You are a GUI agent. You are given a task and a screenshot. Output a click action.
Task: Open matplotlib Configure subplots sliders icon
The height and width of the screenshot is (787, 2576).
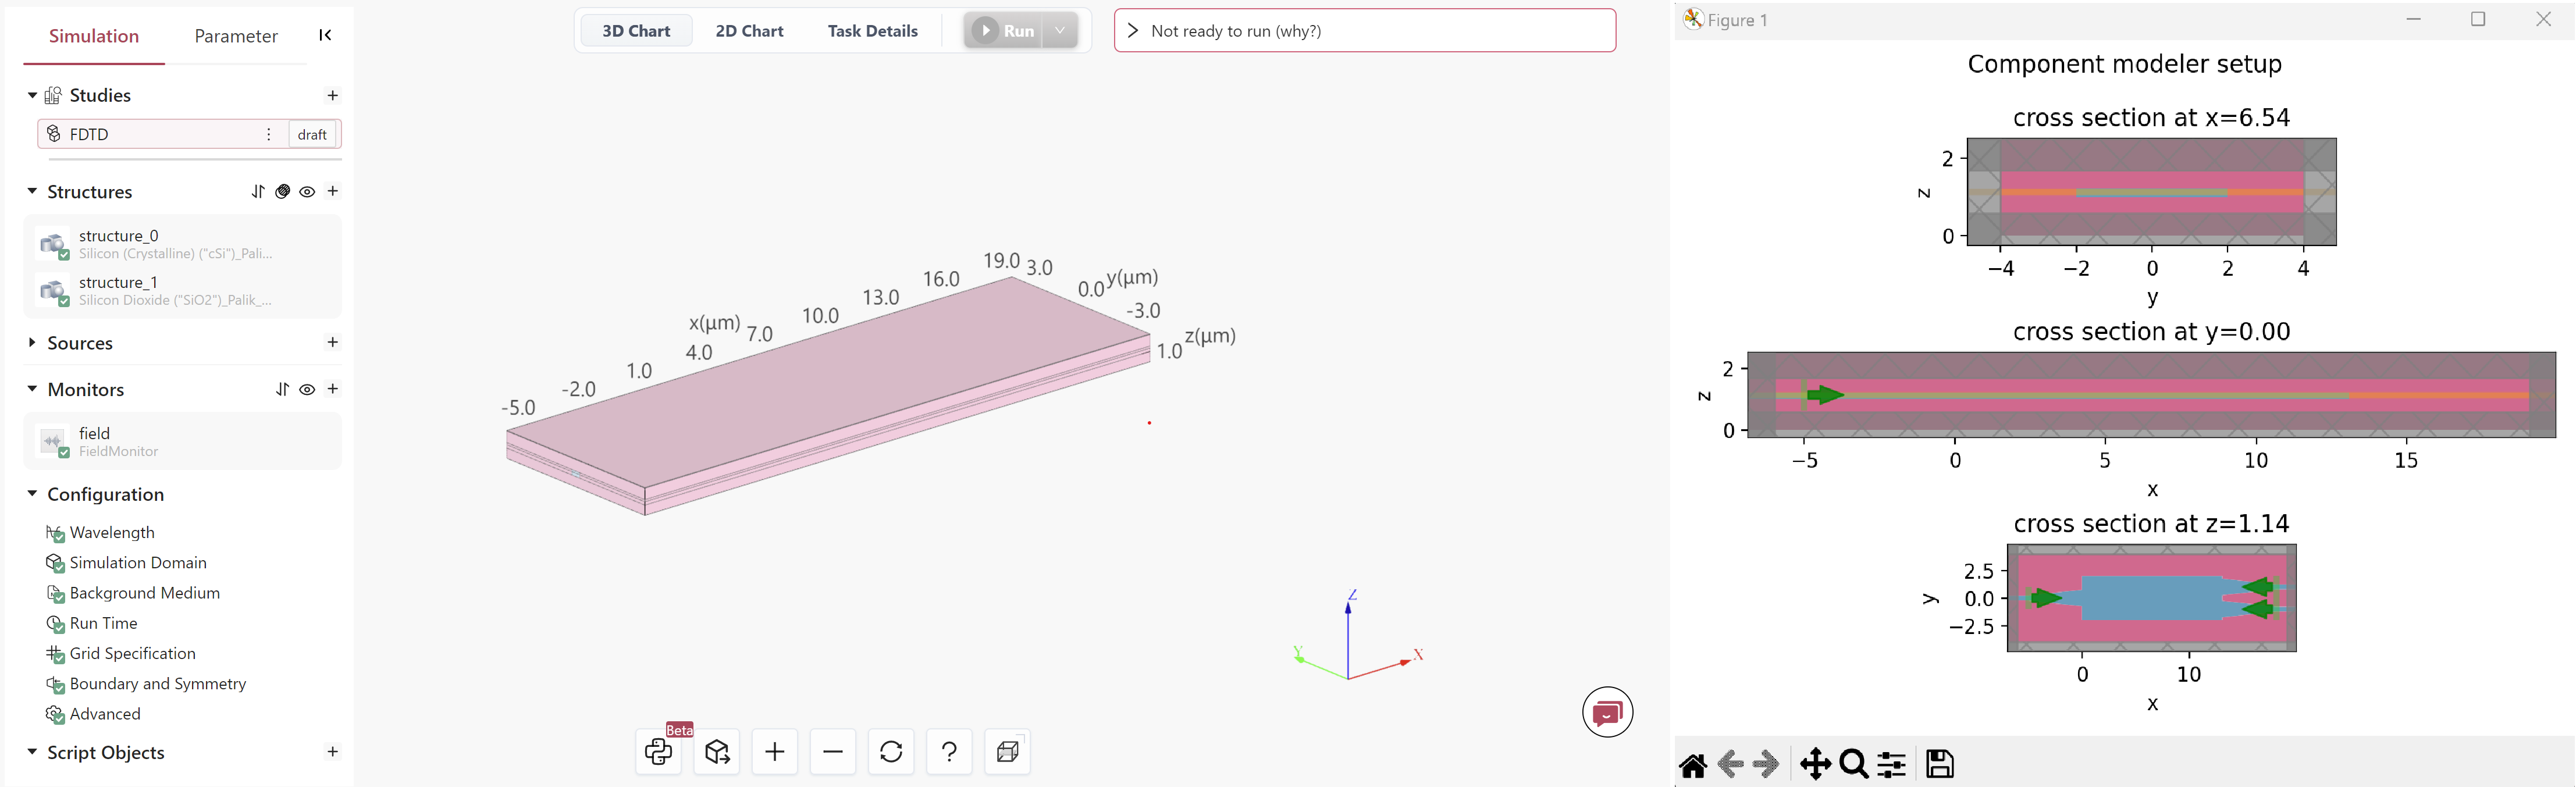coord(1891,765)
